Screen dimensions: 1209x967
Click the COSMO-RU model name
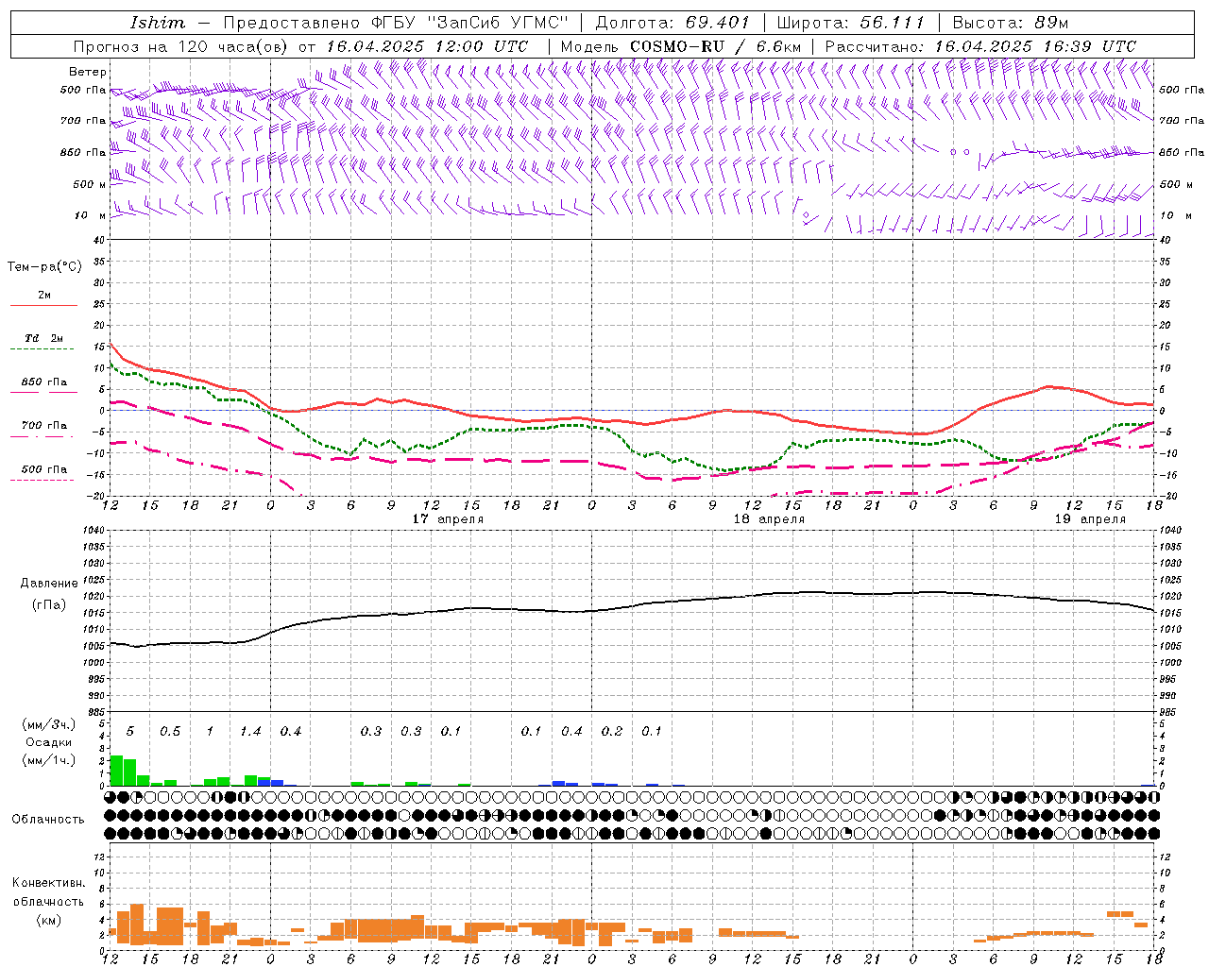point(670,46)
